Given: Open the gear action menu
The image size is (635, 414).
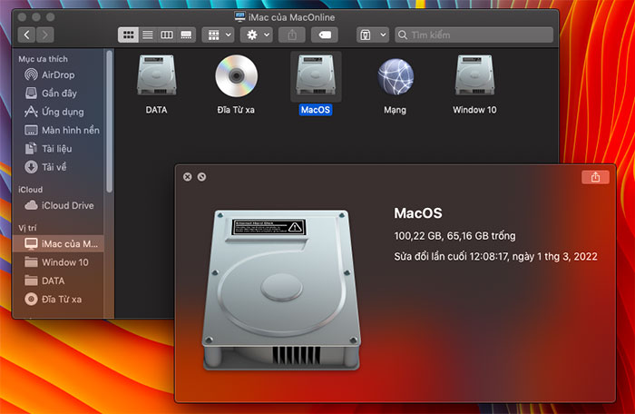Looking at the screenshot, I should pyautogui.click(x=257, y=34).
